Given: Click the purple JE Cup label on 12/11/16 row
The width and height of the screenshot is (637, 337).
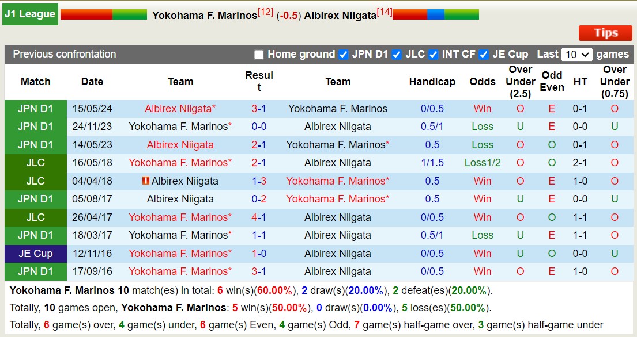Looking at the screenshot, I should 35,253.
